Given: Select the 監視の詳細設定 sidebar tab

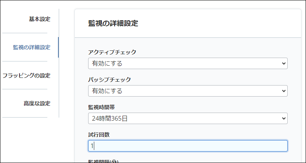Looking at the screenshot, I should coord(32,47).
